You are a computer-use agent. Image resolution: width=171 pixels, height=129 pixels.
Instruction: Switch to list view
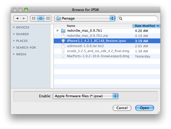coord(41,18)
